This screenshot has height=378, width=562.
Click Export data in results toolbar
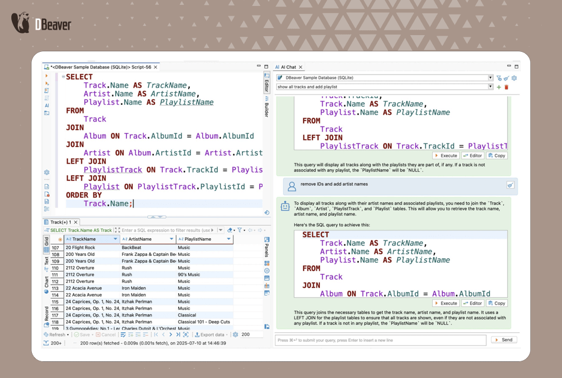click(212, 335)
